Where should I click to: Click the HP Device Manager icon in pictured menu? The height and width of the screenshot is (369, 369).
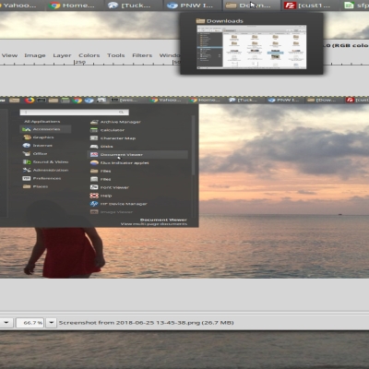94,204
